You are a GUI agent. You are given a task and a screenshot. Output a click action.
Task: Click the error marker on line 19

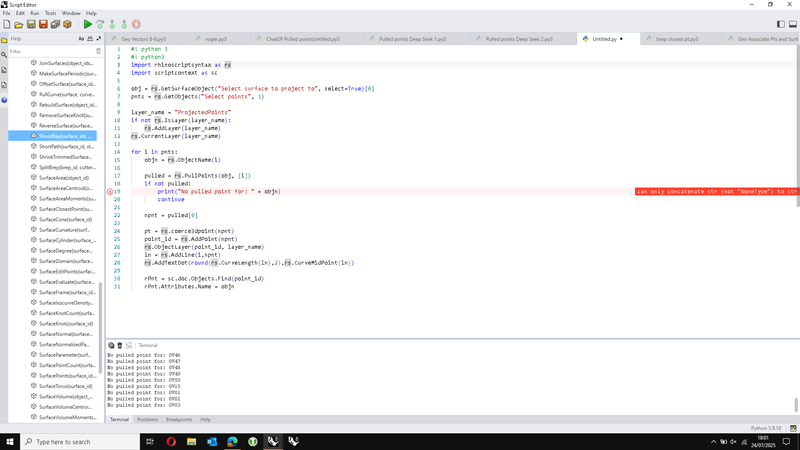[110, 192]
